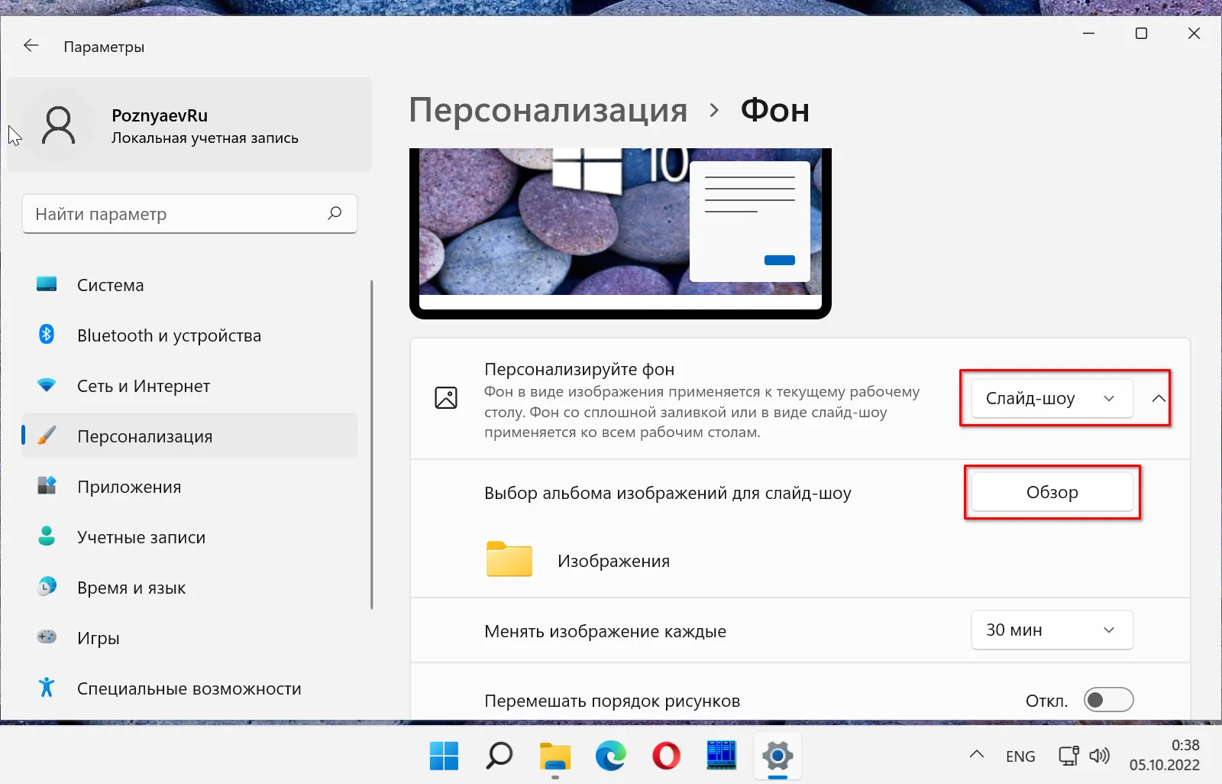Collapse the Персонализируйте фон section chevron
The height and width of the screenshot is (784, 1222).
click(x=1159, y=398)
